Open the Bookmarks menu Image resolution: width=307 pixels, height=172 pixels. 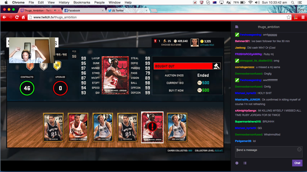click(82, 3)
